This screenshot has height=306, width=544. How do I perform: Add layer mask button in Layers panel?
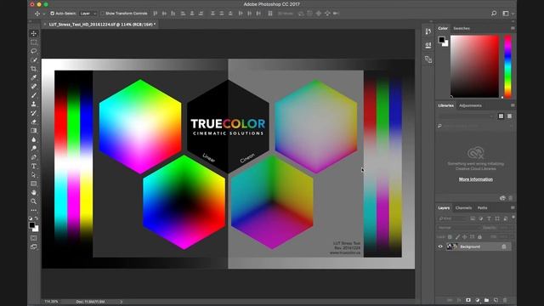coord(468,300)
